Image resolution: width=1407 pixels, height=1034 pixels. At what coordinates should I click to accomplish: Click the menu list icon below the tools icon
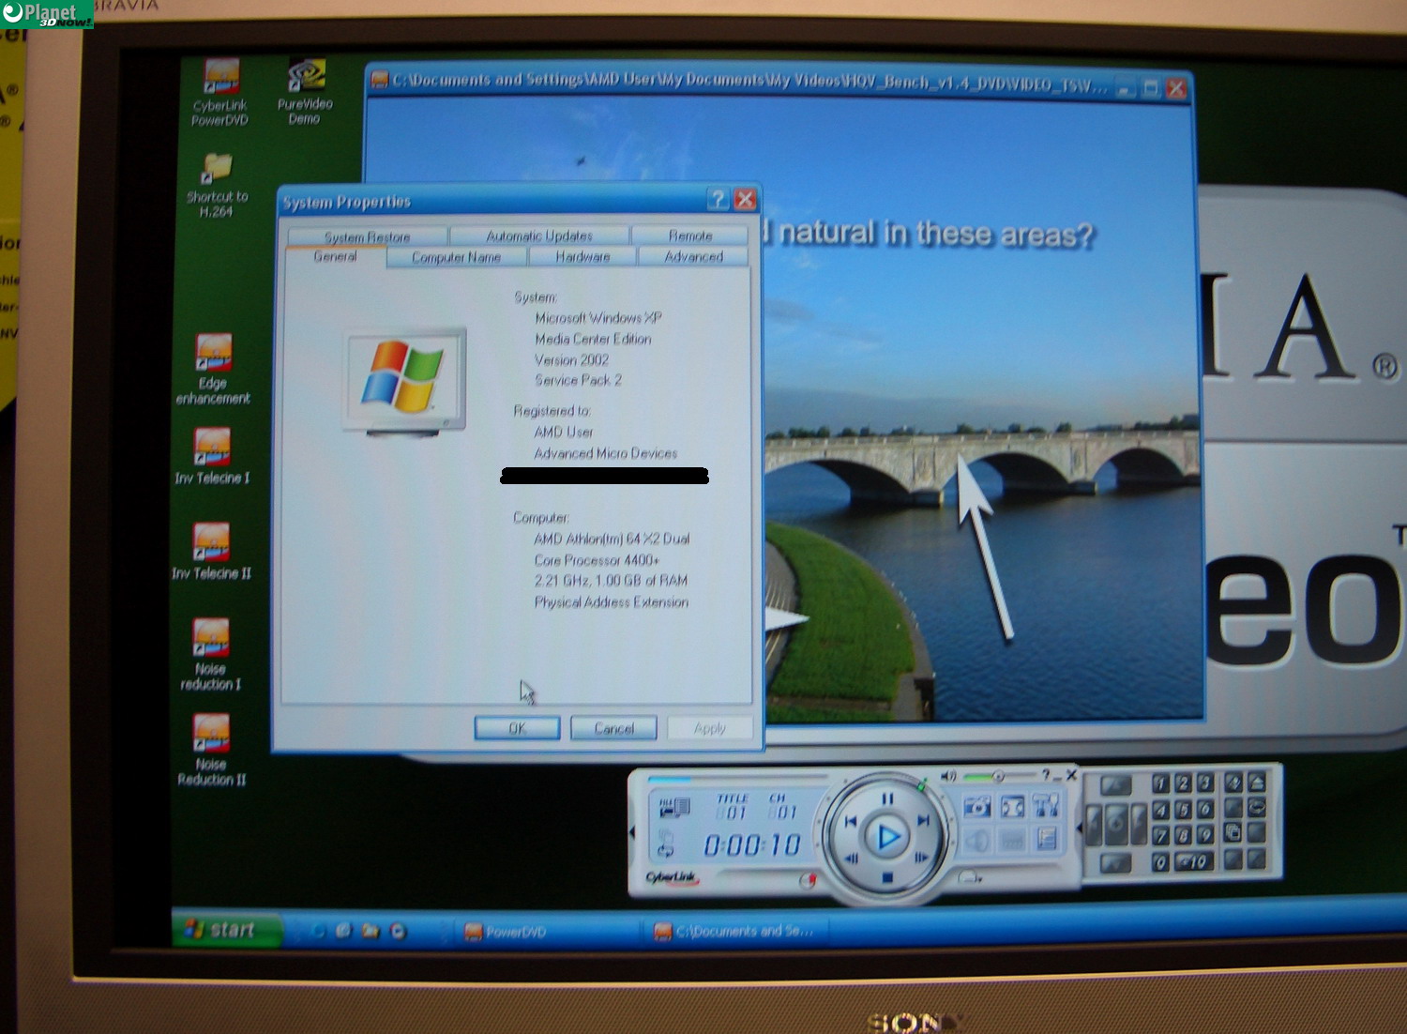click(1047, 838)
